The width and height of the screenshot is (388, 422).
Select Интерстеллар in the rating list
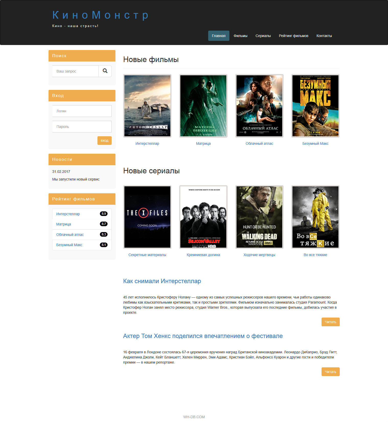coord(68,214)
